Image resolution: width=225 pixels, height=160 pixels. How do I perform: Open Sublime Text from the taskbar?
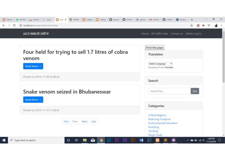pos(165,140)
